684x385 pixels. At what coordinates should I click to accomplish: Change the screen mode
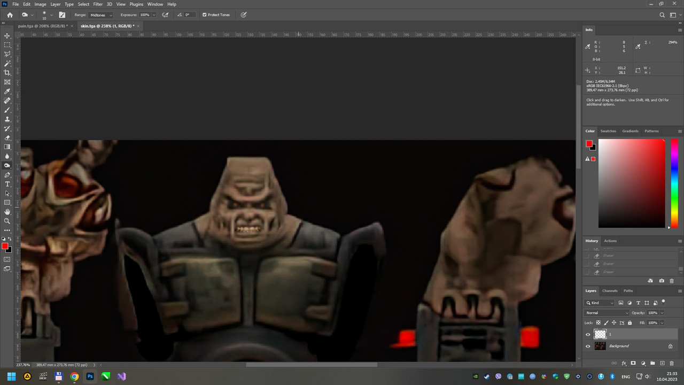click(7, 269)
